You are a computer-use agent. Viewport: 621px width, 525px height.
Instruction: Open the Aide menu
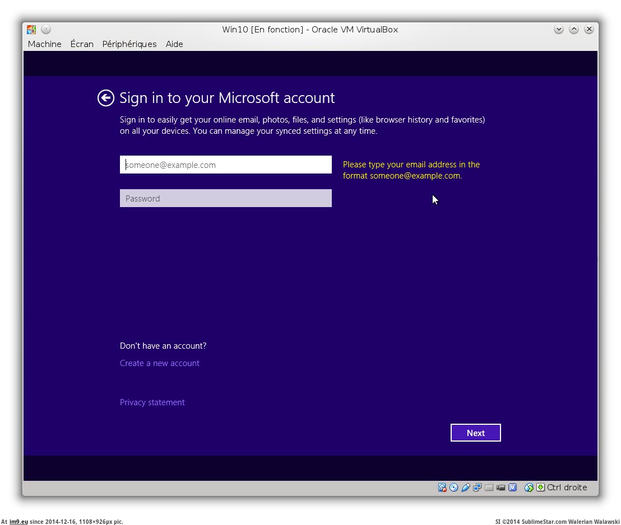[x=174, y=44]
